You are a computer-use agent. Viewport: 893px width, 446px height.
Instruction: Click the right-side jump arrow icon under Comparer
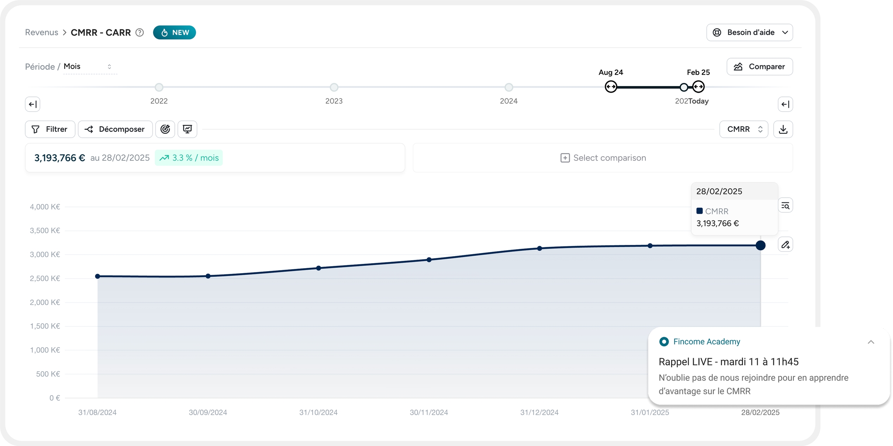785,104
